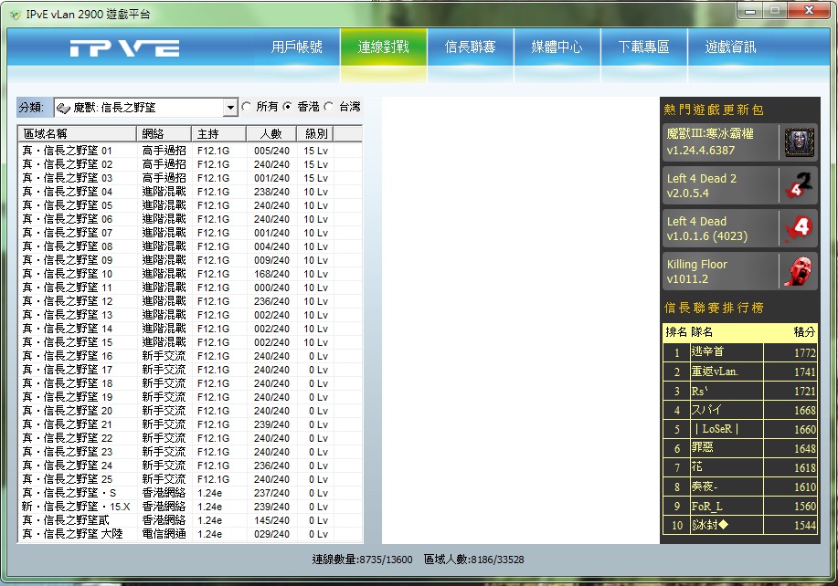
Task: Sort room list by 人數 column header
Action: 270,134
